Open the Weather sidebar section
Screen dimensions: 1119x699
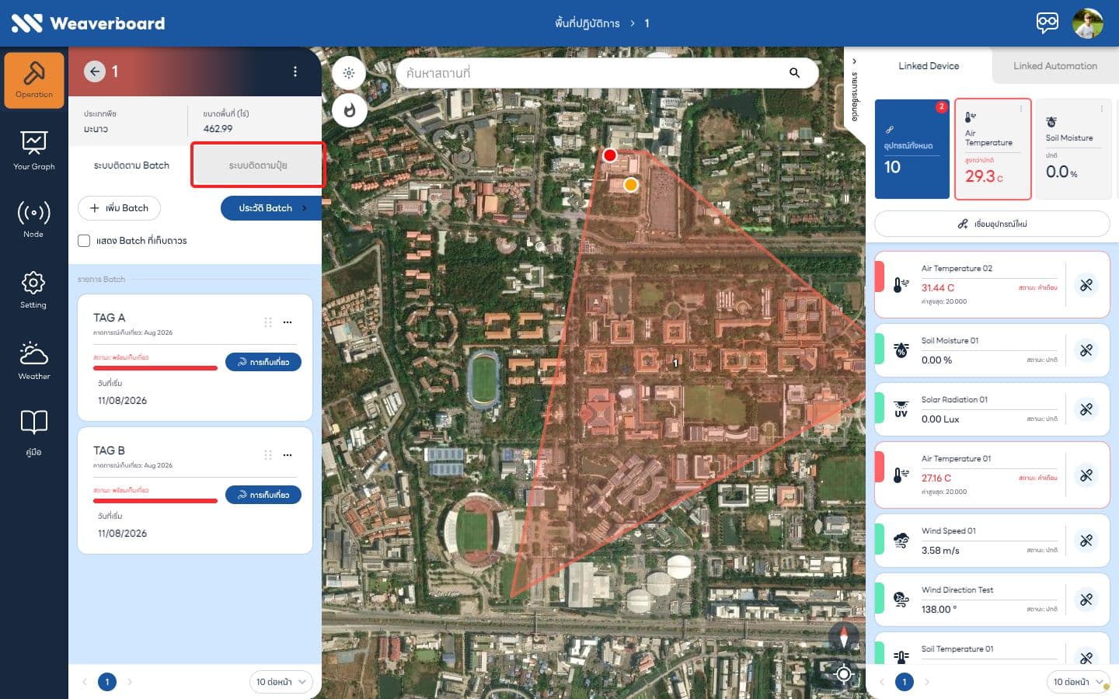coord(34,361)
